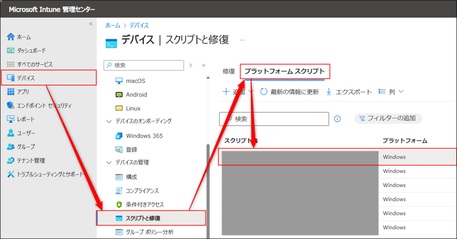Click the Devices (デバイス) breadcrumb link
457x239 pixels.
click(139, 26)
